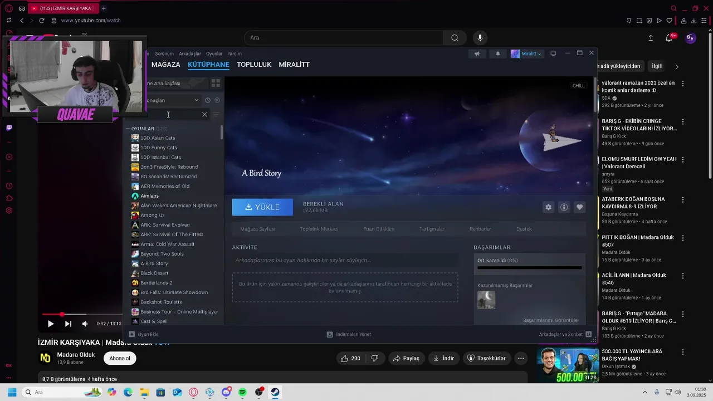This screenshot has height=401, width=713.
Task: Open İndirmeleri Yönet downloads manager
Action: coord(349,334)
